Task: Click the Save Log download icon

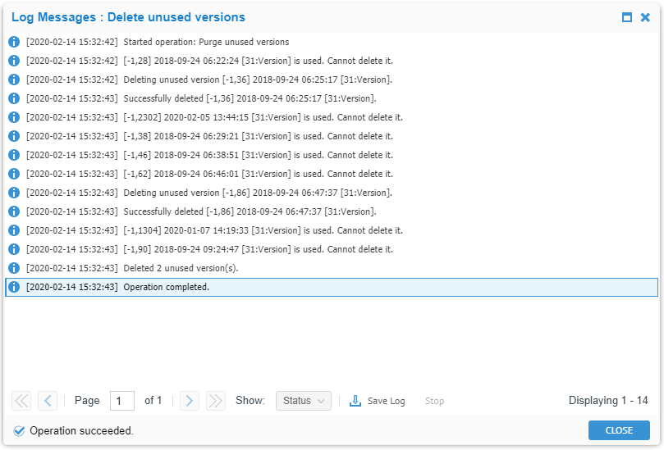Action: click(355, 401)
